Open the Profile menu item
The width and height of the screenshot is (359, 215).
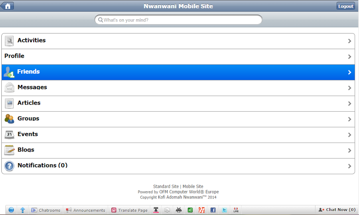(x=178, y=56)
